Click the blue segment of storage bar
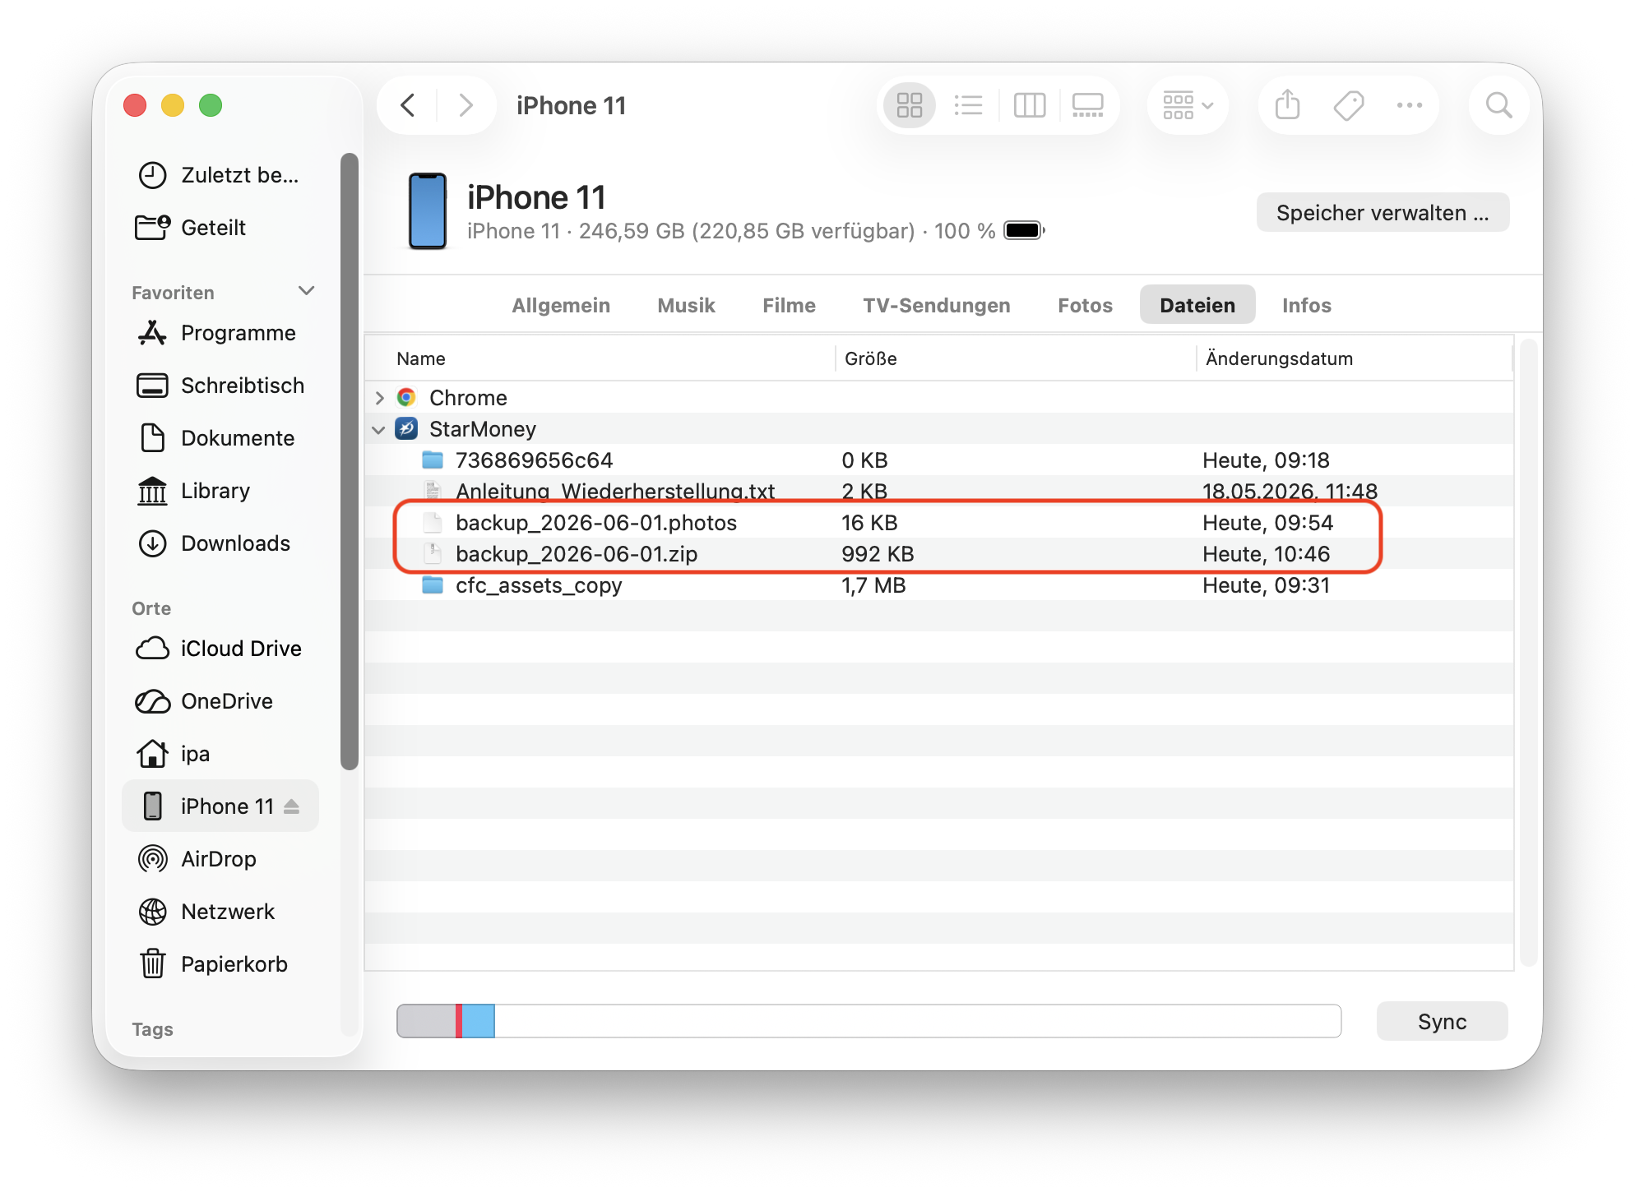 (x=478, y=1021)
